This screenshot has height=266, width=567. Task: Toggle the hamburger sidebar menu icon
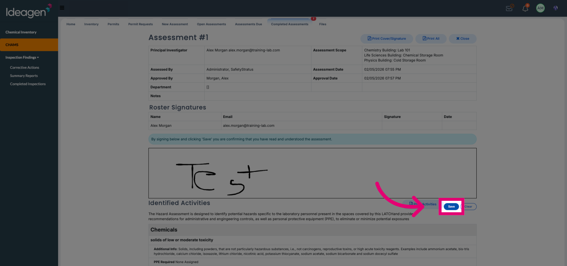tap(62, 8)
